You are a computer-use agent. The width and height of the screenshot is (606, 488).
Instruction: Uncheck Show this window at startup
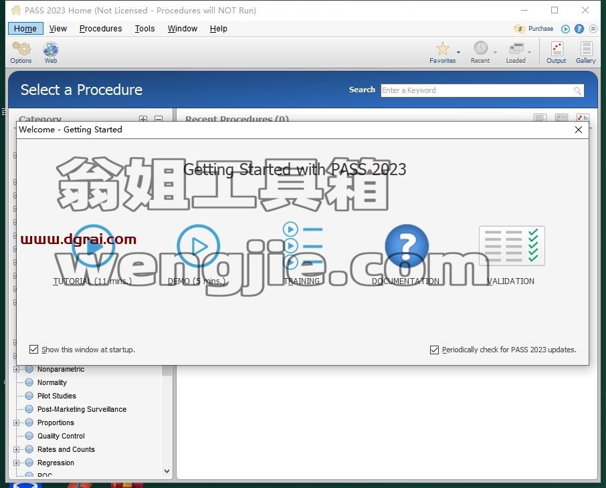point(33,350)
